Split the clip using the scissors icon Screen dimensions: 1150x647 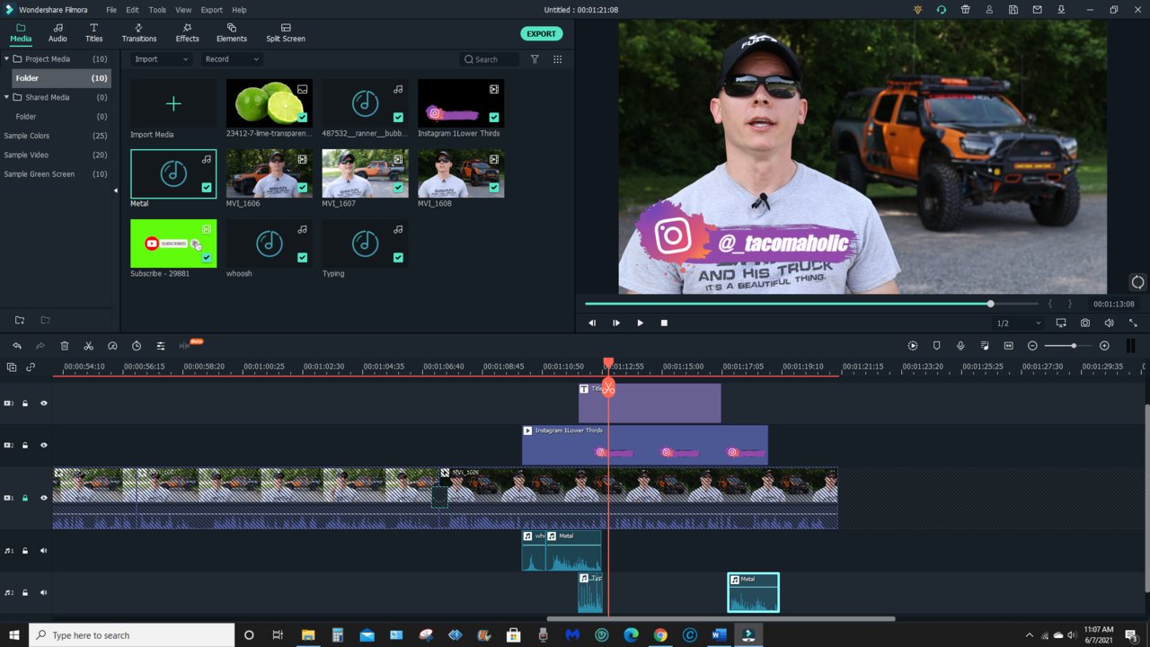pyautogui.click(x=88, y=346)
